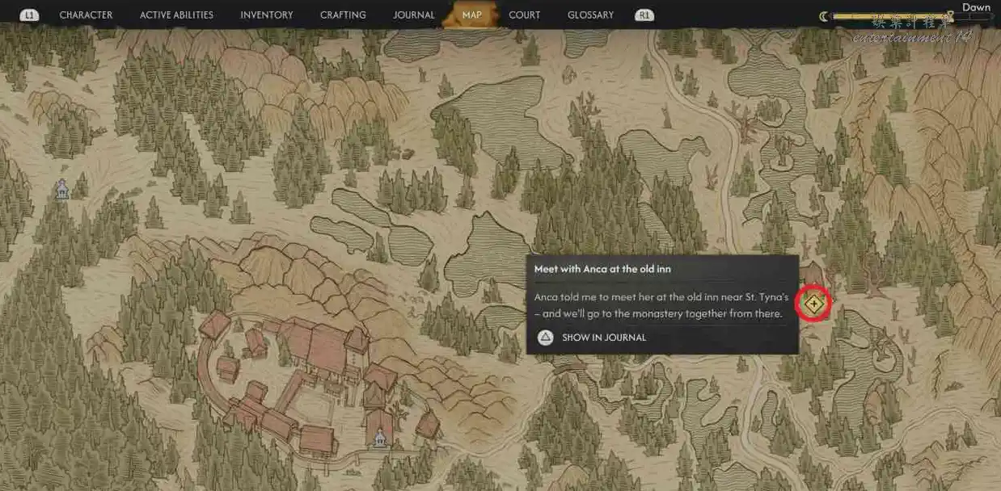The image size is (1001, 491).
Task: Select the highlighted Map tab
Action: tap(472, 15)
